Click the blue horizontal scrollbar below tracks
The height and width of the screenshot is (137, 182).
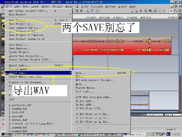[154, 111]
